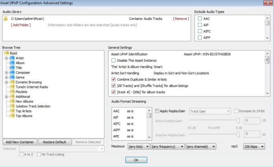Click the Top Albums folder icon

(x=12, y=116)
